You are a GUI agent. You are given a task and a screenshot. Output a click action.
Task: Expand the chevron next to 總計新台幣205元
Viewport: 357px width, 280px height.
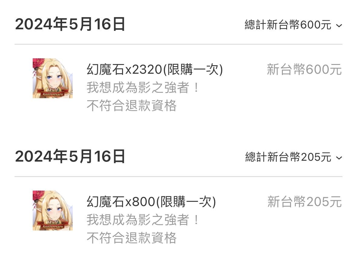pyautogui.click(x=339, y=158)
